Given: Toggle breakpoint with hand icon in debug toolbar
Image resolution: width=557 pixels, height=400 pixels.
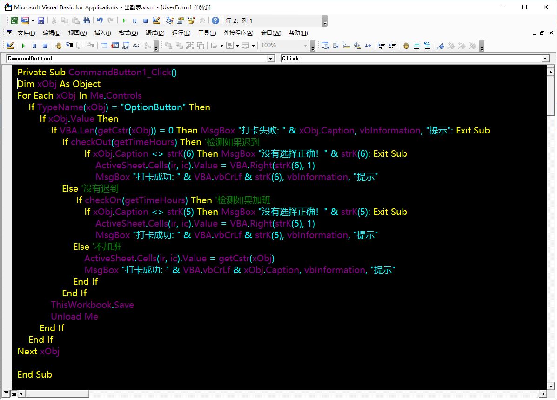Looking at the screenshot, I should click(59, 46).
